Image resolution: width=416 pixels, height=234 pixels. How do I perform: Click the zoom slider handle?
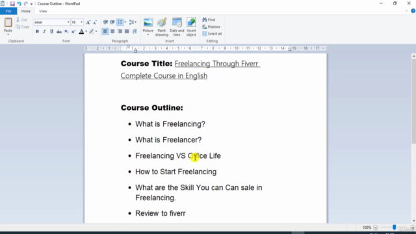click(395, 227)
